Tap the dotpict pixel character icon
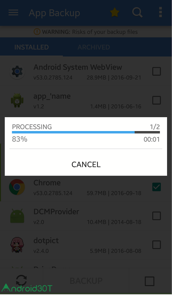This screenshot has width=172, height=295. point(17,245)
